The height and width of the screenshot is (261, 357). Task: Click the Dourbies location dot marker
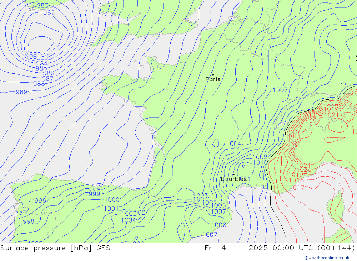tap(234, 174)
